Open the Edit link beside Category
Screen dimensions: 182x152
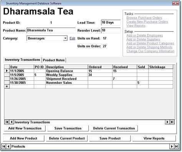[72, 38]
